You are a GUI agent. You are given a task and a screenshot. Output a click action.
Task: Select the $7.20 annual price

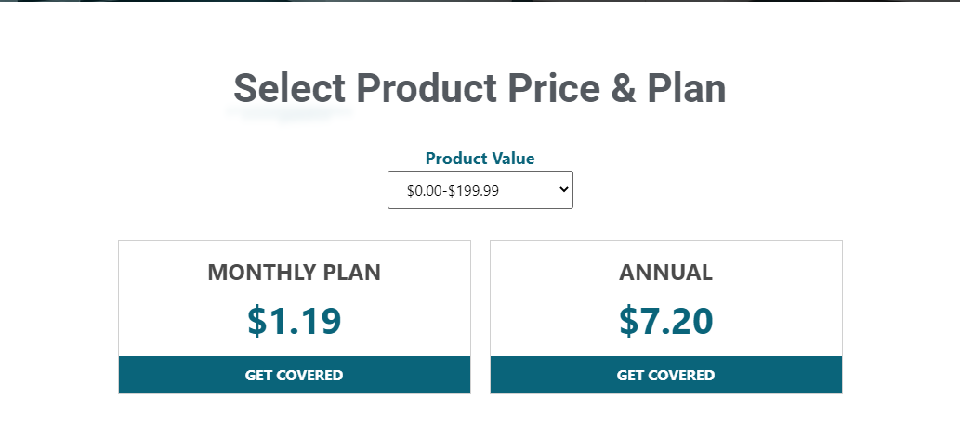point(665,321)
